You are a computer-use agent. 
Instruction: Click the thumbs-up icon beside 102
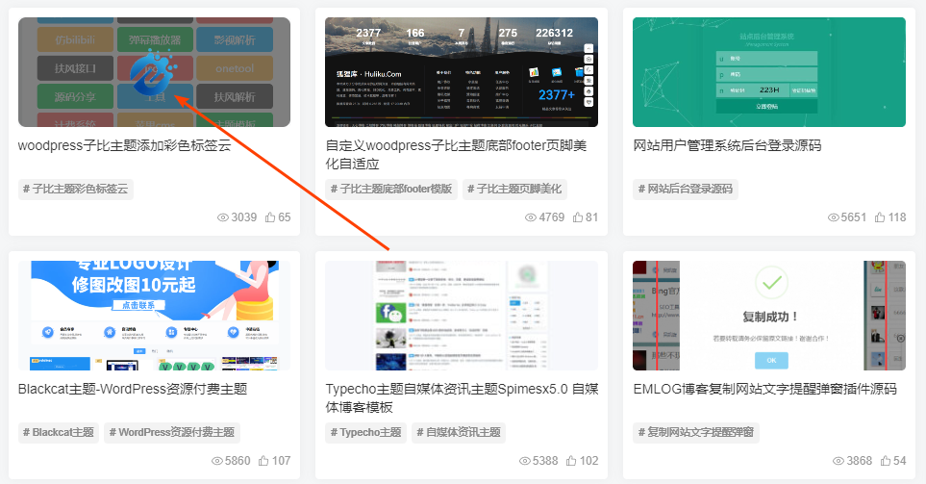(x=571, y=461)
